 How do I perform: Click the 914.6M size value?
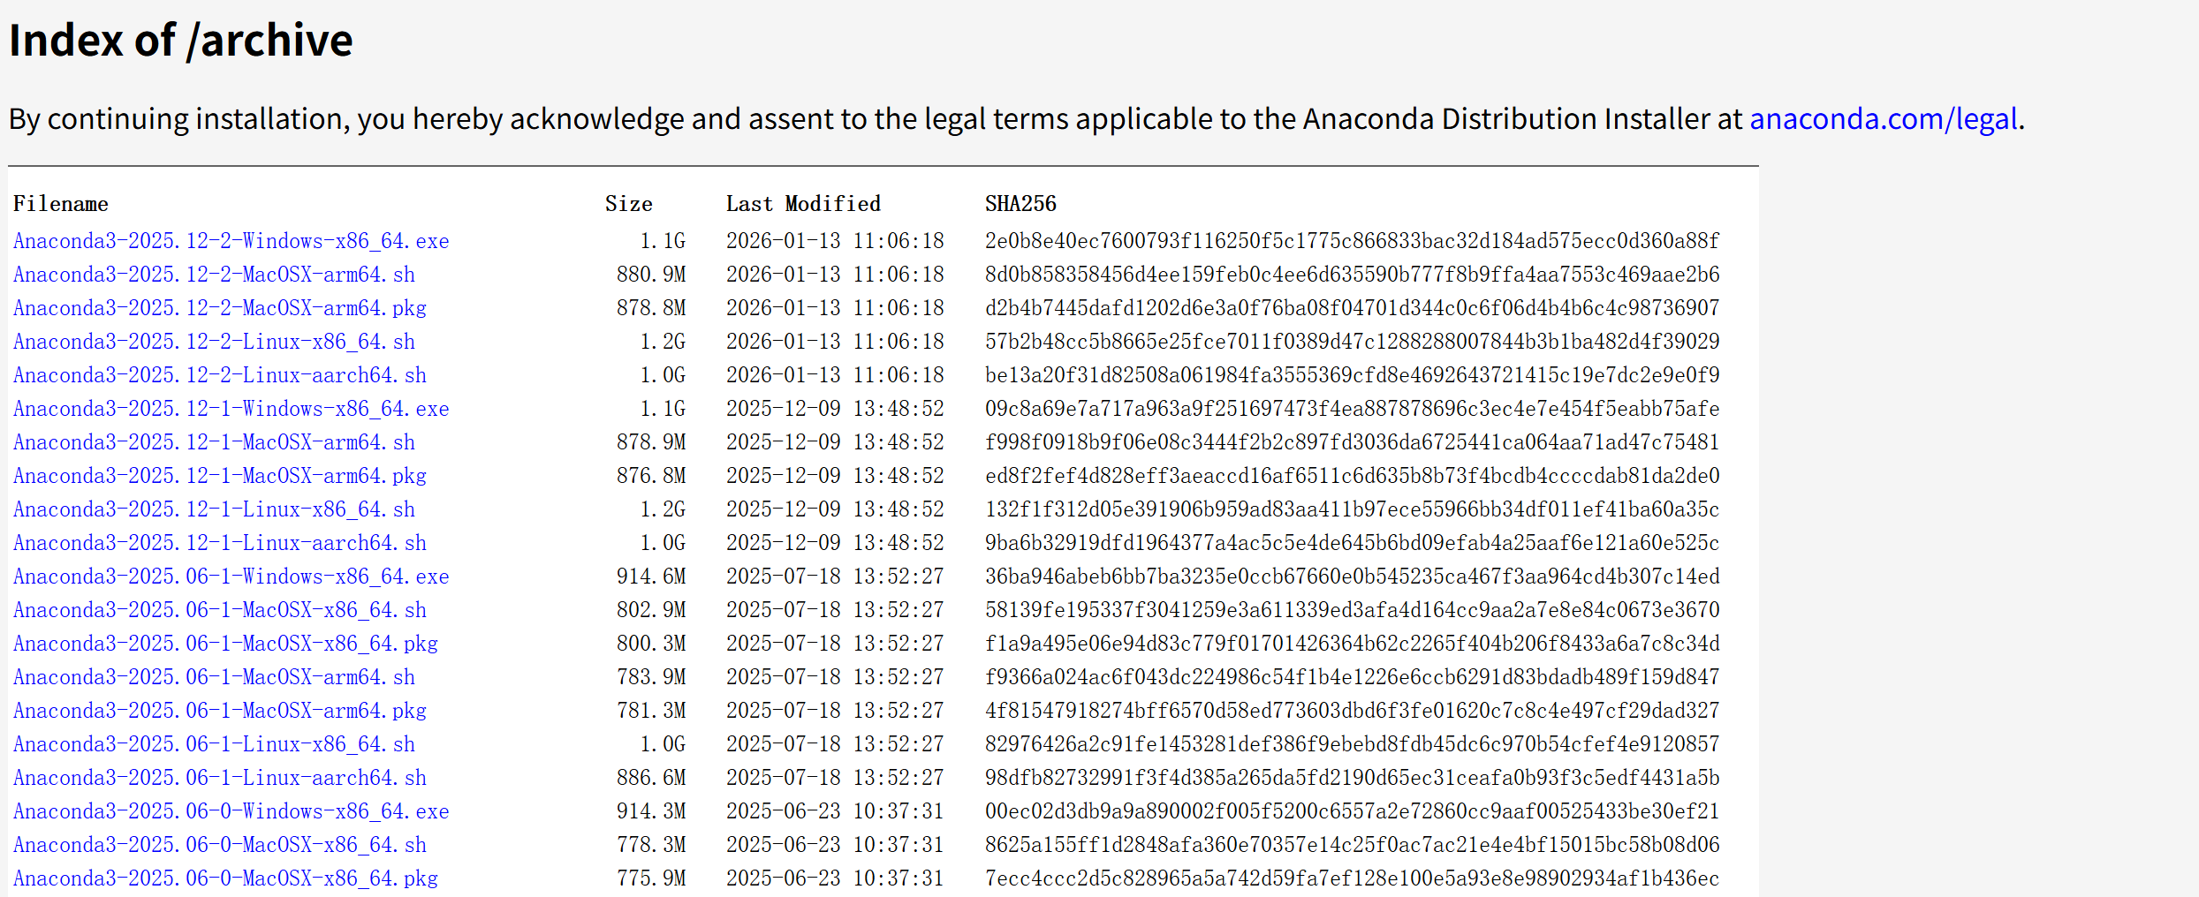(651, 577)
